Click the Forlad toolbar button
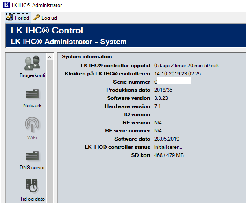Screen dimensions: 246x203 pyautogui.click(x=18, y=18)
